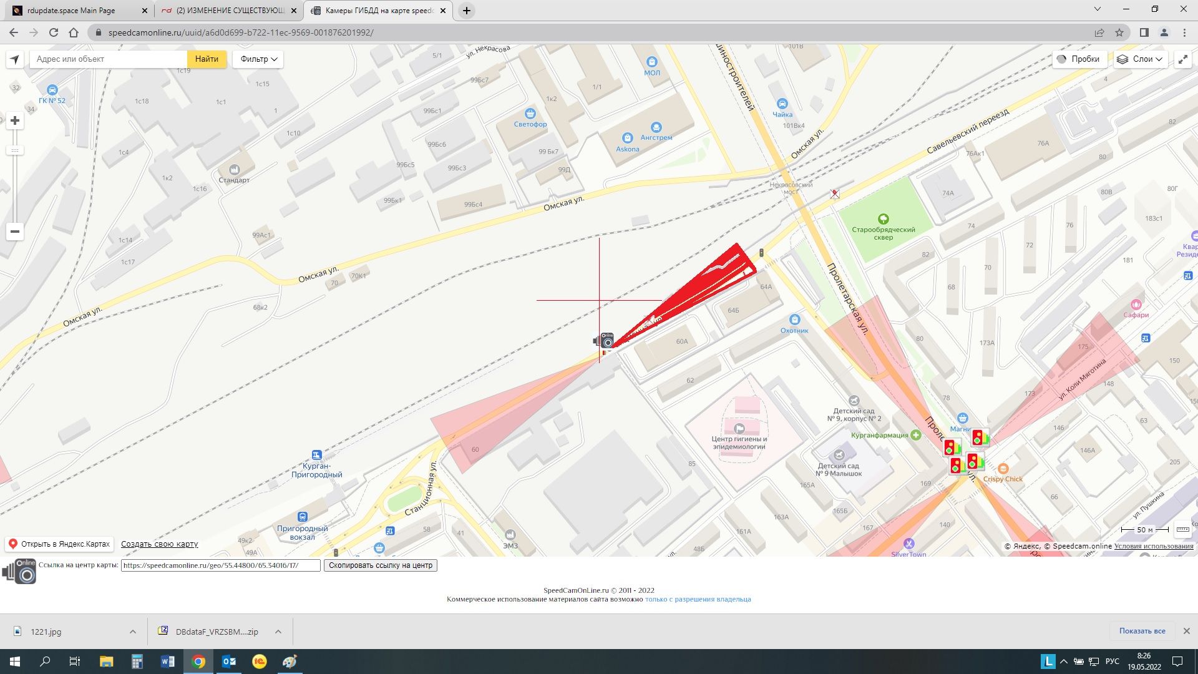Click the map zoom slider handle
1198x674 pixels.
[x=15, y=150]
